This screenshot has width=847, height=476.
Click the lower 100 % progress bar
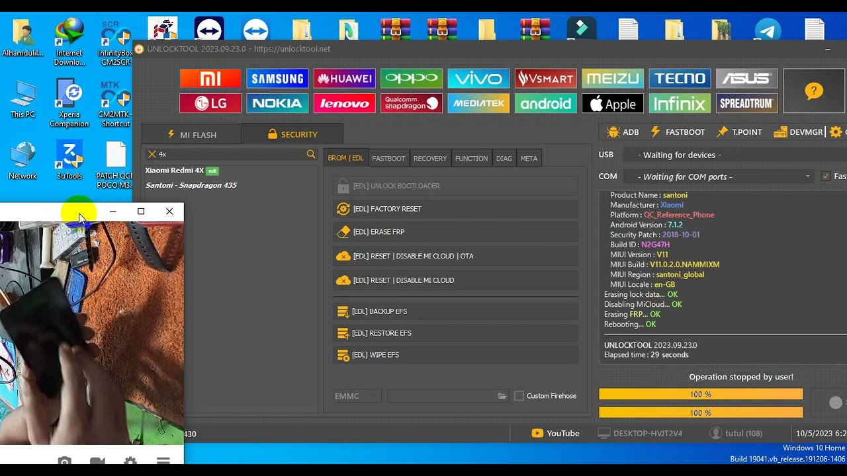(x=701, y=413)
